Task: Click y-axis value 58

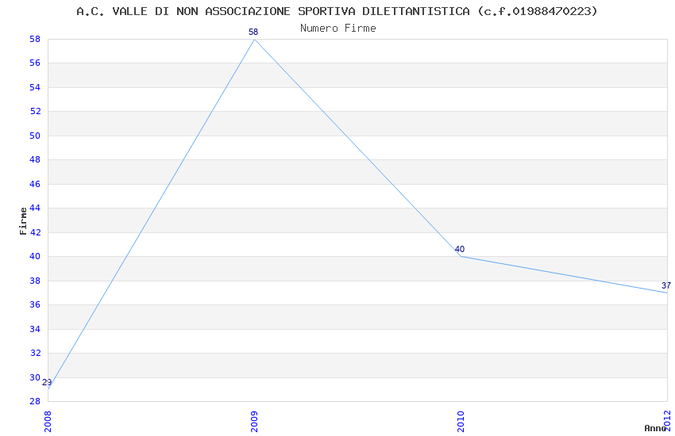Action: click(35, 39)
